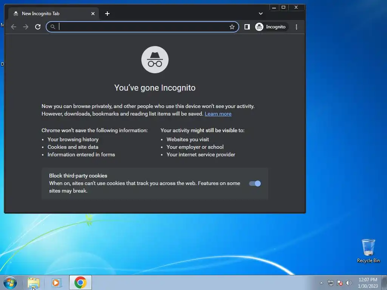
Task: Click "Your employer or school" text
Action: click(x=195, y=147)
